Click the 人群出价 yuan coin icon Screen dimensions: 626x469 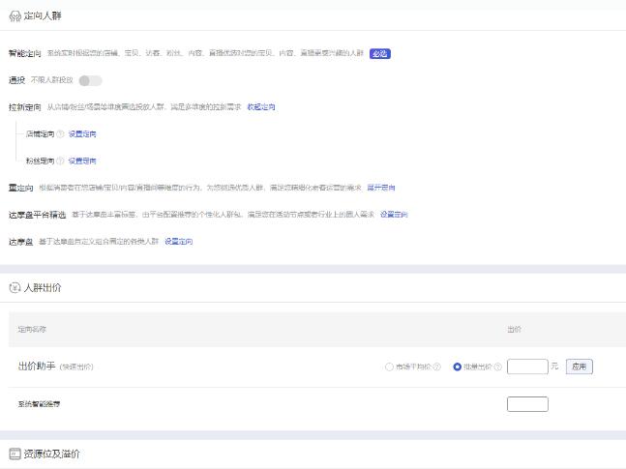[x=15, y=288]
